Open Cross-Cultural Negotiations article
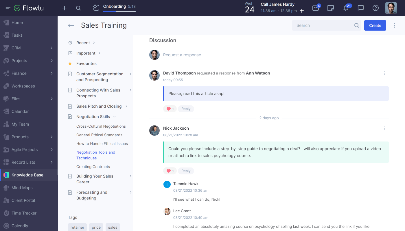 point(101,126)
